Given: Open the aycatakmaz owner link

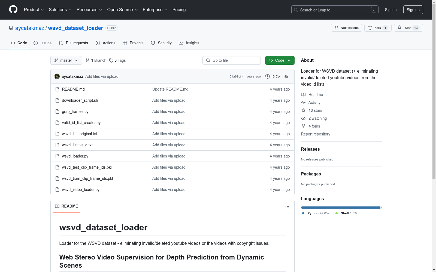Looking at the screenshot, I should click(x=30, y=28).
